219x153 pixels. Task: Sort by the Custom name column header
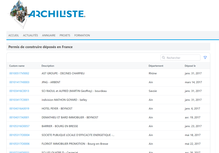click(x=17, y=66)
